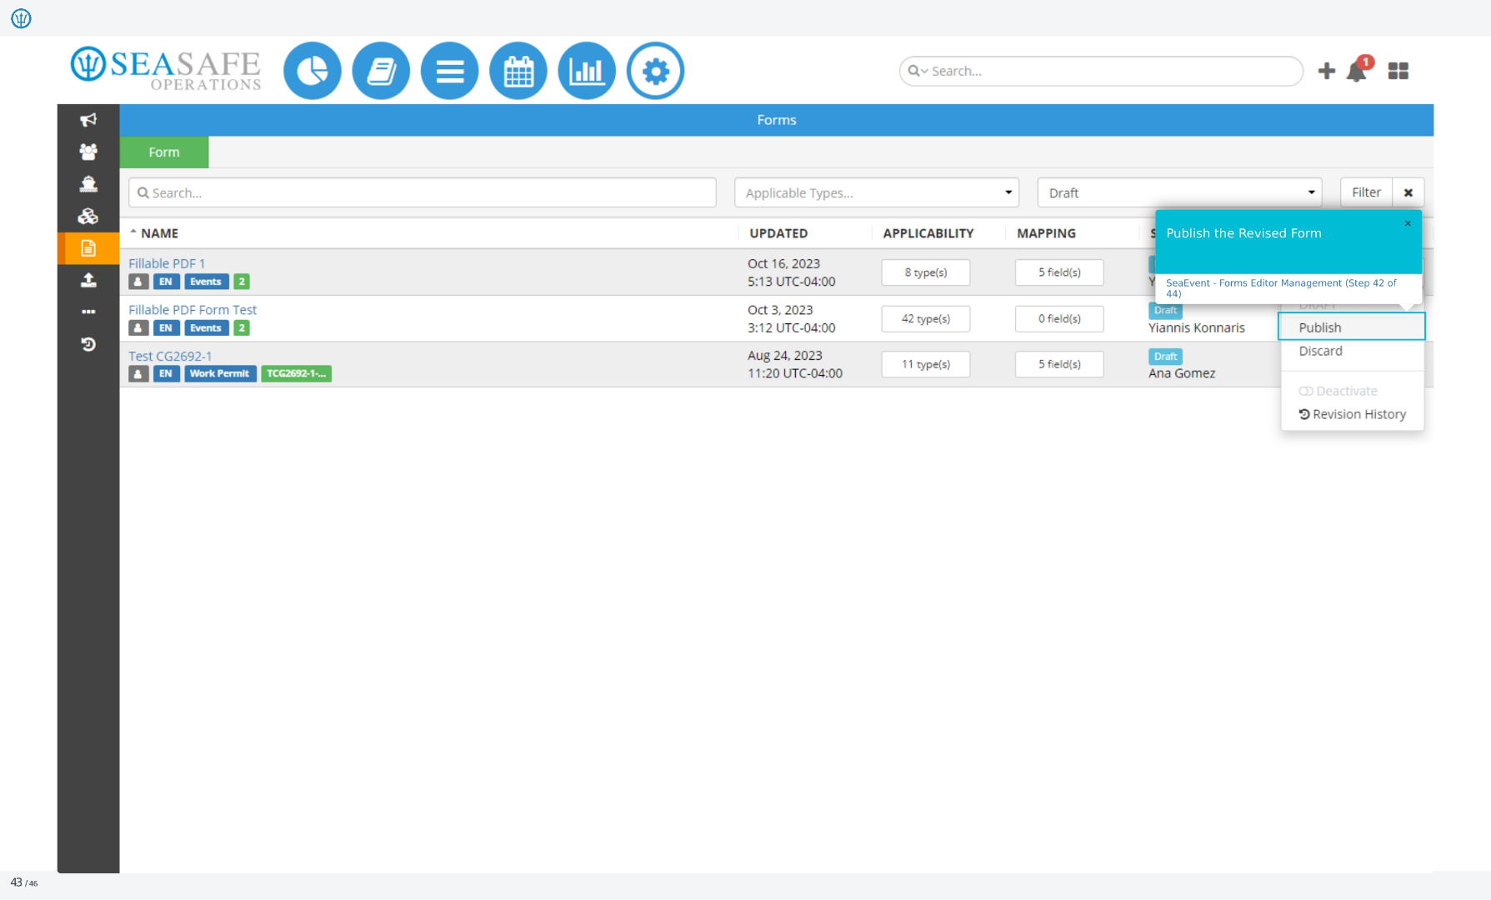Viewport: 1491px width, 900px height.
Task: Switch to the Form tab
Action: [164, 152]
